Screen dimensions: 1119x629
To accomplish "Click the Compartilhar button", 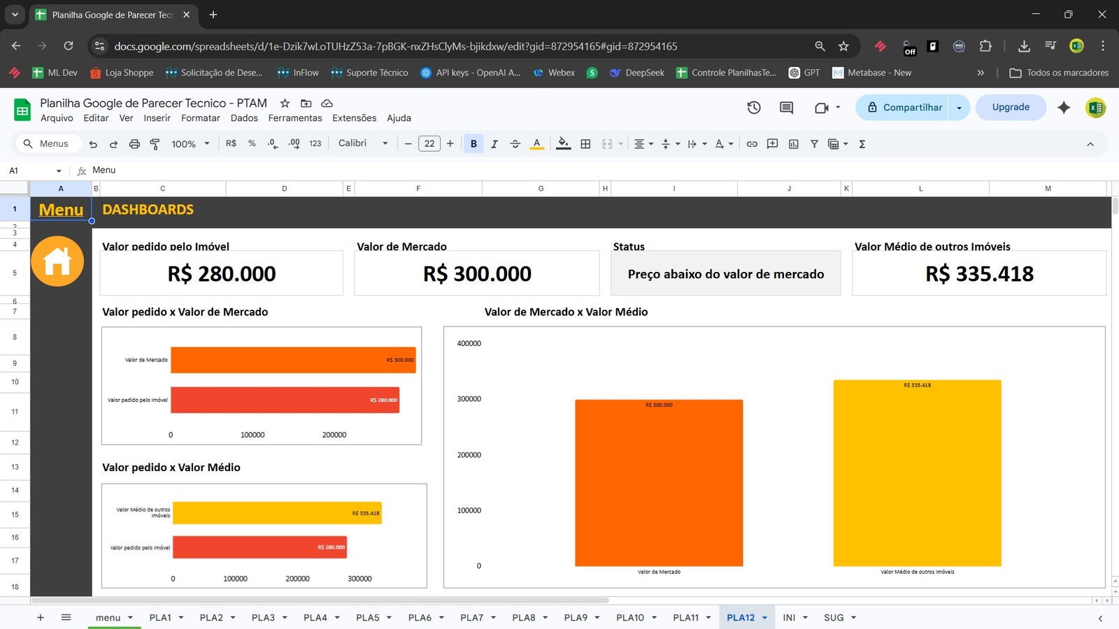I will [910, 107].
